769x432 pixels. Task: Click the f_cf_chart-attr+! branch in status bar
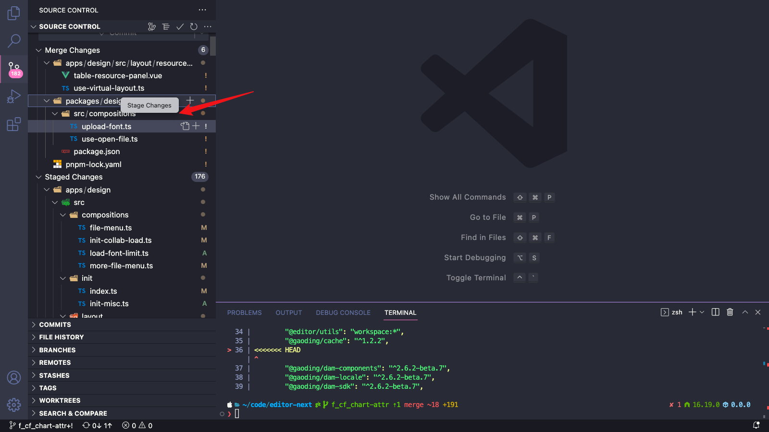41,425
